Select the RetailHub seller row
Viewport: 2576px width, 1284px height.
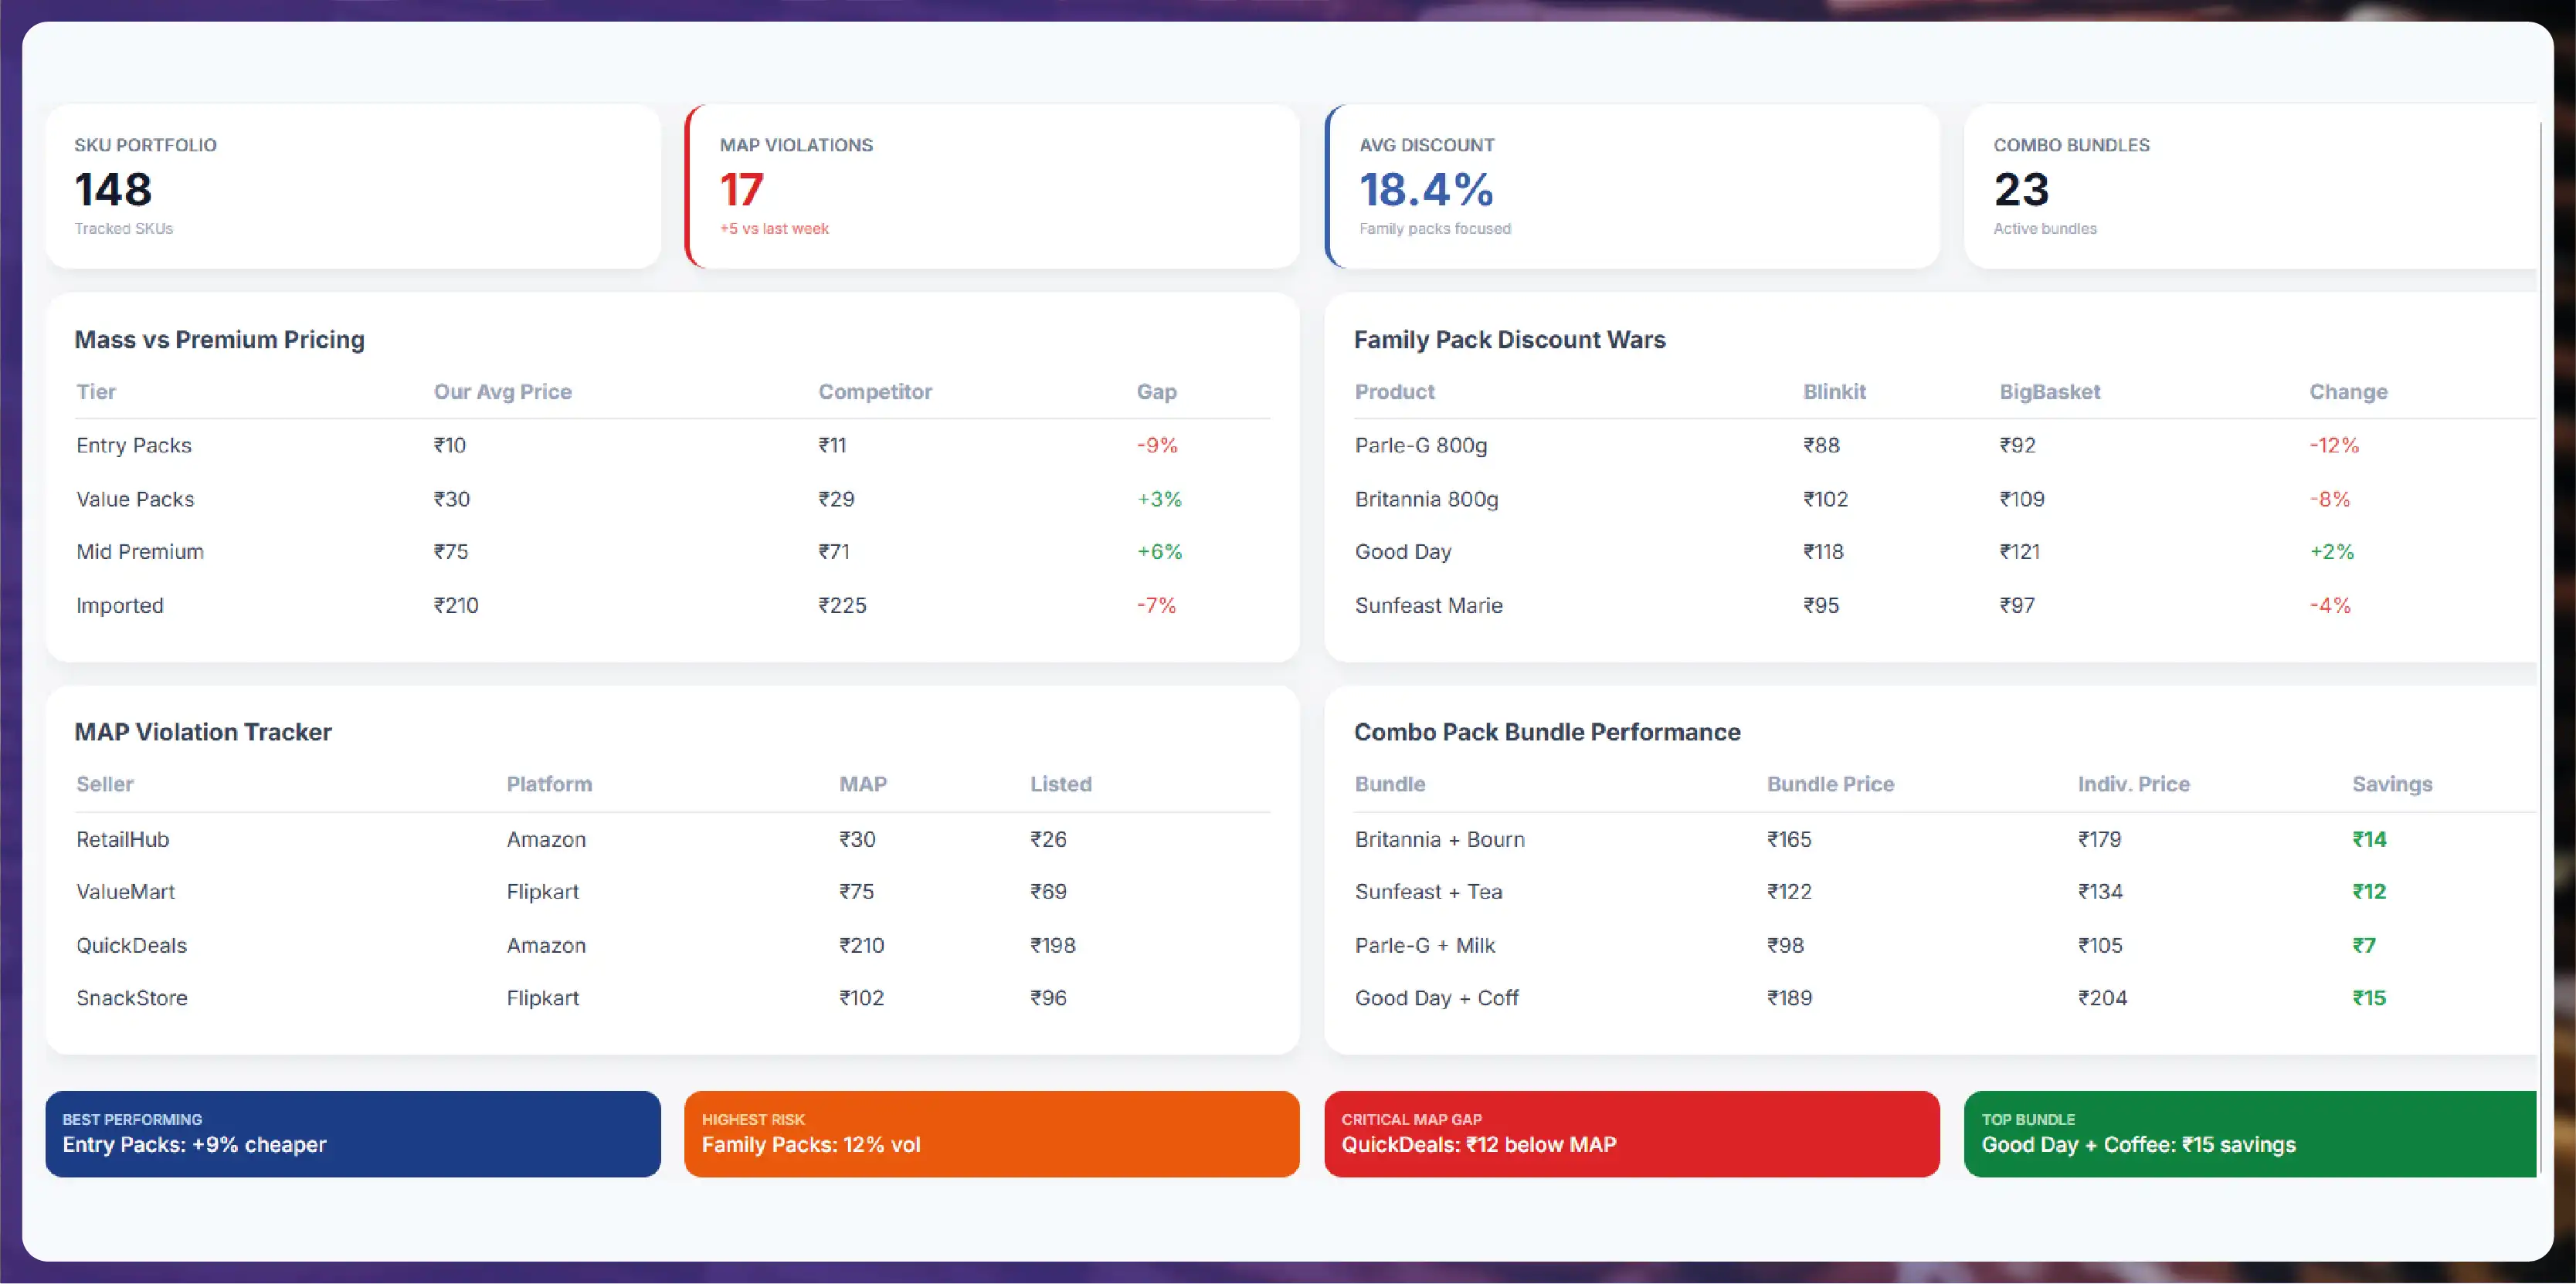[x=673, y=839]
